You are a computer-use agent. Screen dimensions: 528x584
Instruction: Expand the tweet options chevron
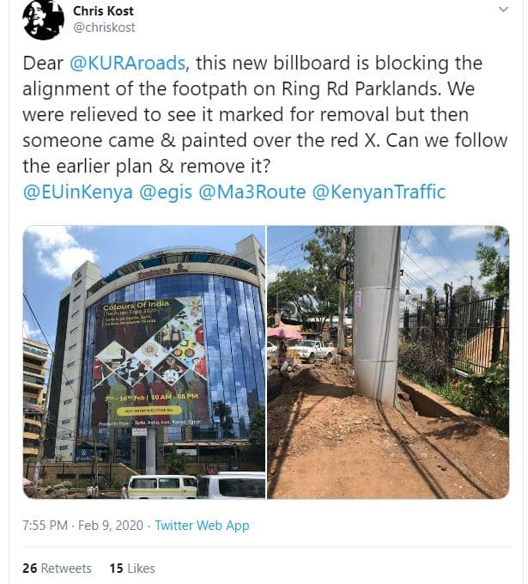503,9
